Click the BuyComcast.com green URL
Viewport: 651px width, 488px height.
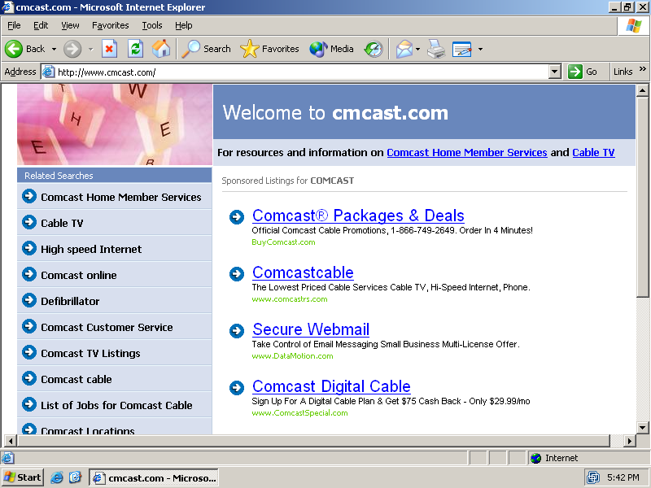click(x=283, y=242)
